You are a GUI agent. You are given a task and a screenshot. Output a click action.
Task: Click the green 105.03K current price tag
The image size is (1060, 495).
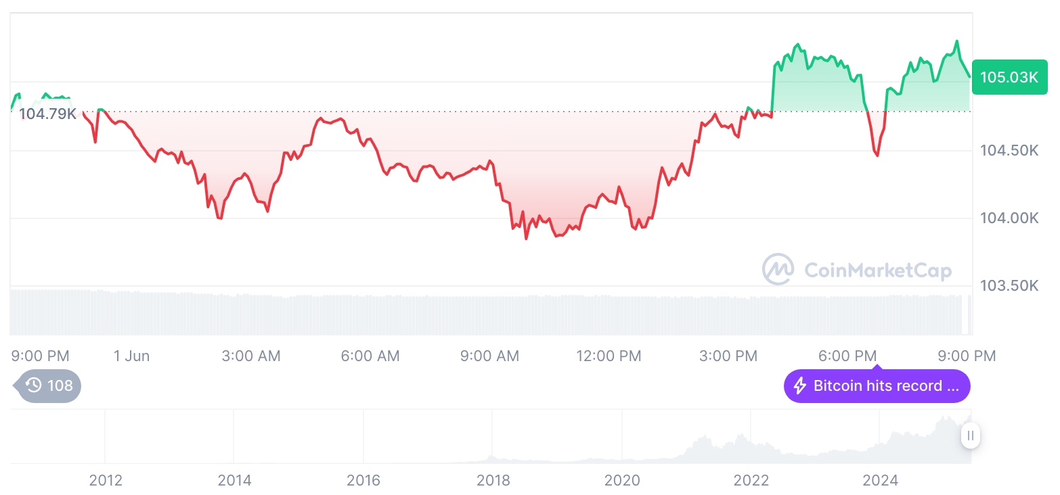click(x=1009, y=77)
